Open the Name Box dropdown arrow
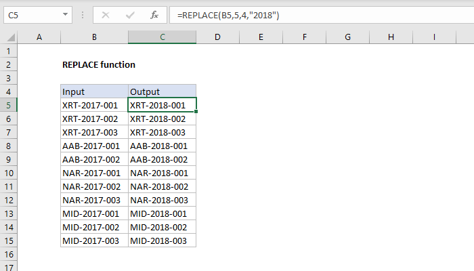The height and width of the screenshot is (271, 474). coord(65,14)
